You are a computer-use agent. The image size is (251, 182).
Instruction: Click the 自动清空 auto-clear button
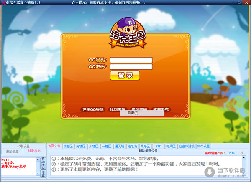(x=43, y=164)
